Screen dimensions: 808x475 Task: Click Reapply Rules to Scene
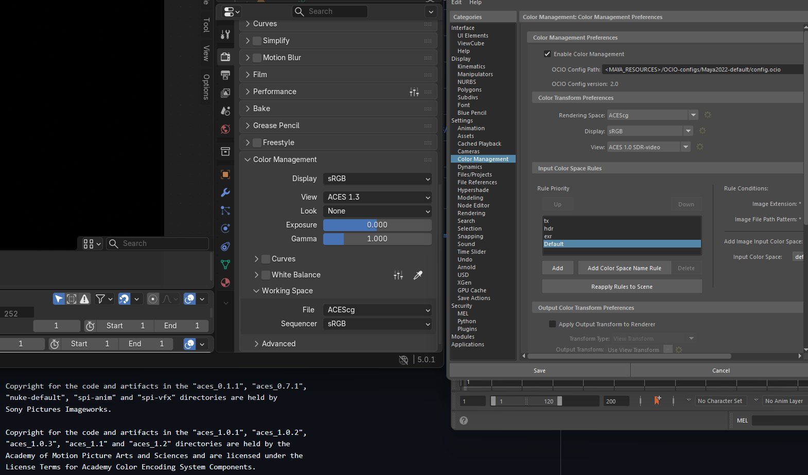pos(622,287)
